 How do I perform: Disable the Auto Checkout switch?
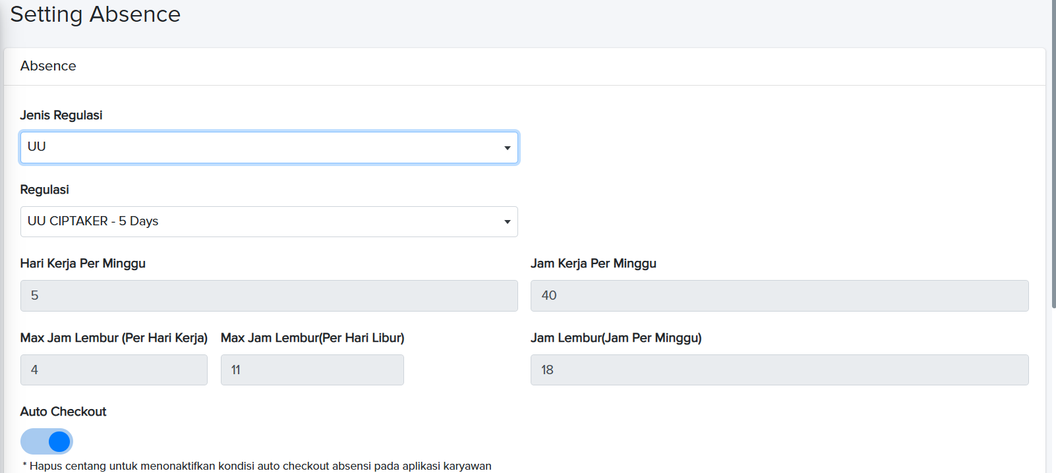(47, 441)
